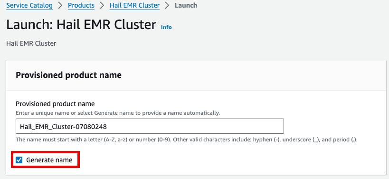This screenshot has width=389, height=179.
Task: Click the 'Launch: Hail EMR Cluster' title
Action: (81, 25)
